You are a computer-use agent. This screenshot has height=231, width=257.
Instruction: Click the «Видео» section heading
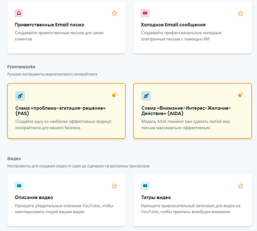pos(14,159)
